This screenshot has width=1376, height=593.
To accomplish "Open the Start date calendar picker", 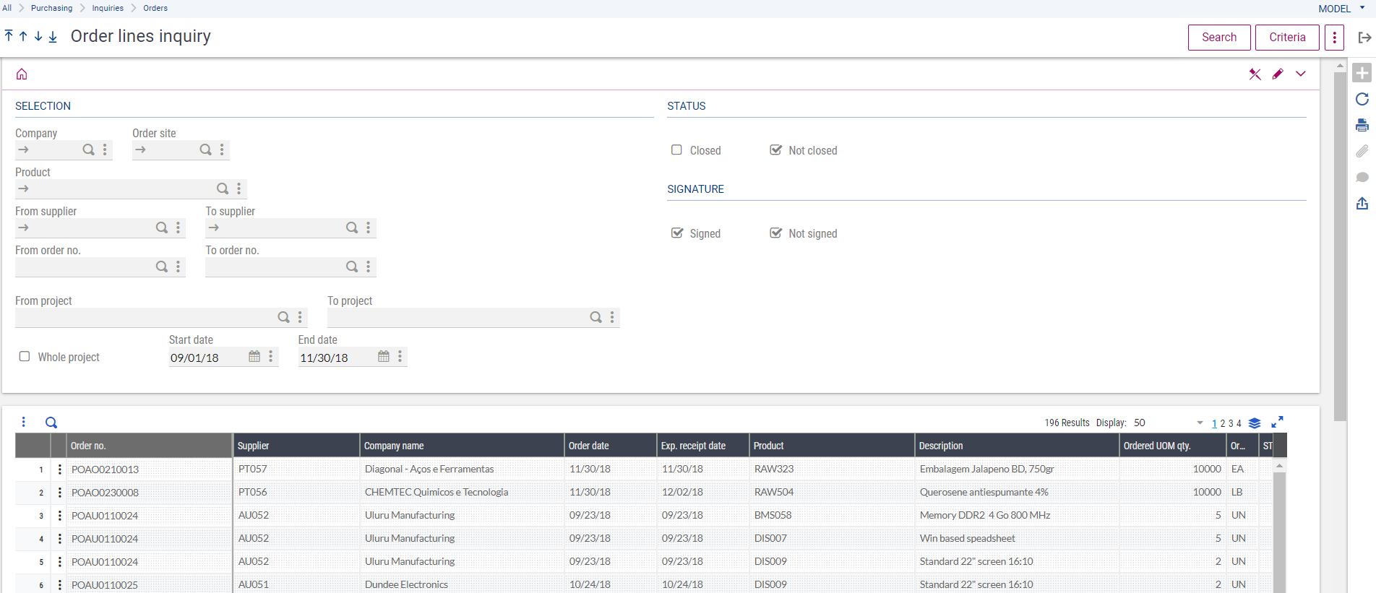I will (254, 357).
